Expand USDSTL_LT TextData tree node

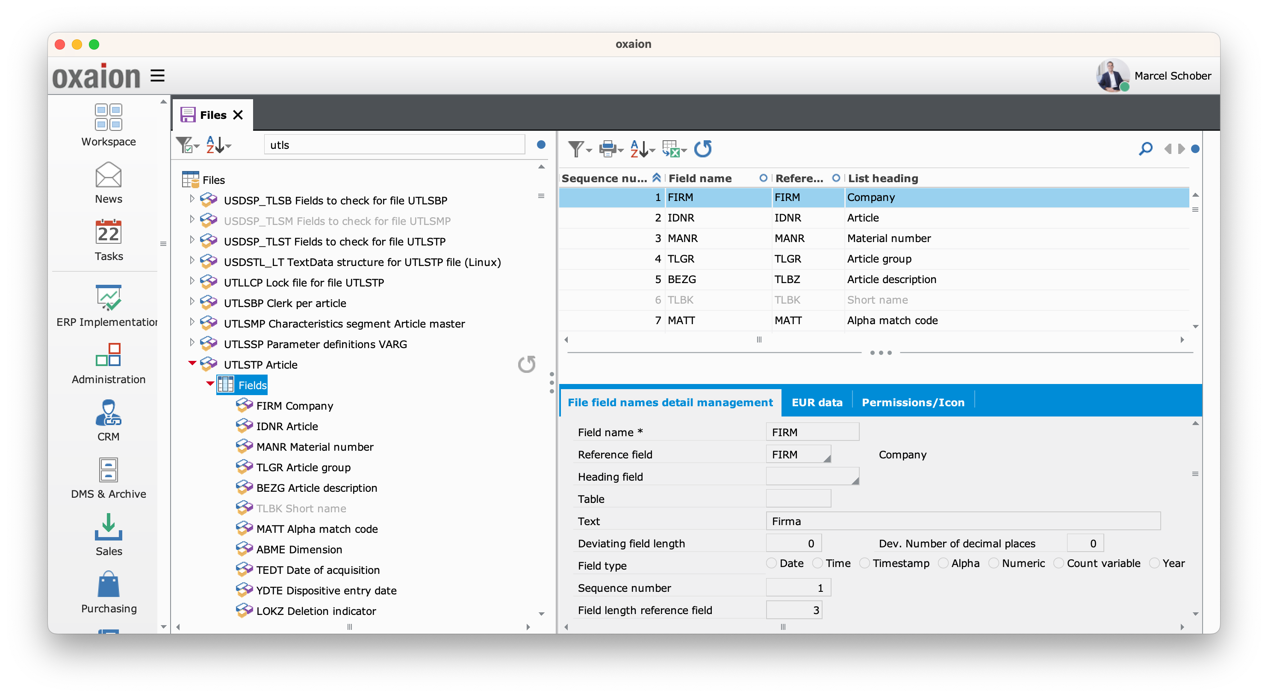[192, 260]
